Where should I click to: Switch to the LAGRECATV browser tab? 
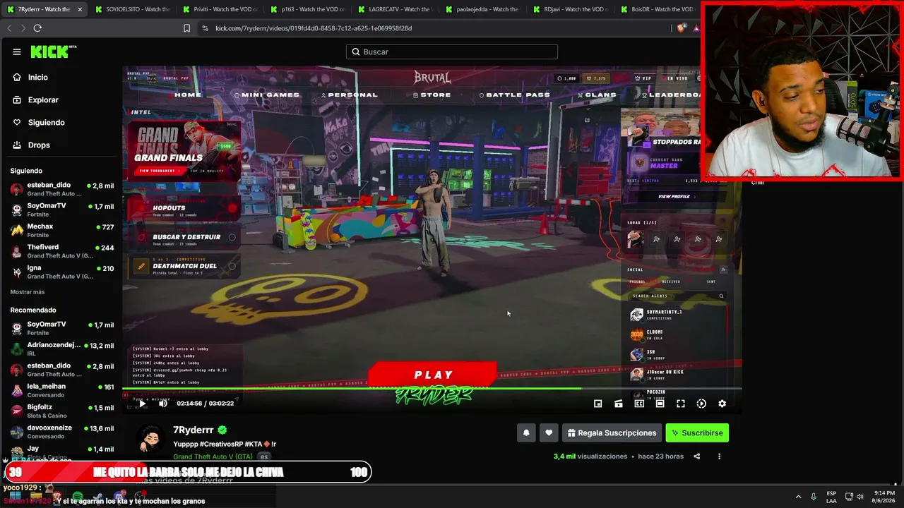[395, 9]
